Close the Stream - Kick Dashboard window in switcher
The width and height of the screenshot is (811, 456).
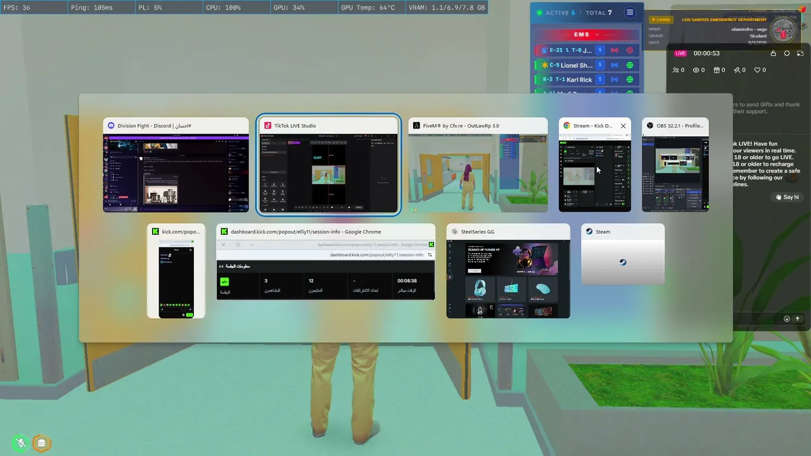(623, 126)
